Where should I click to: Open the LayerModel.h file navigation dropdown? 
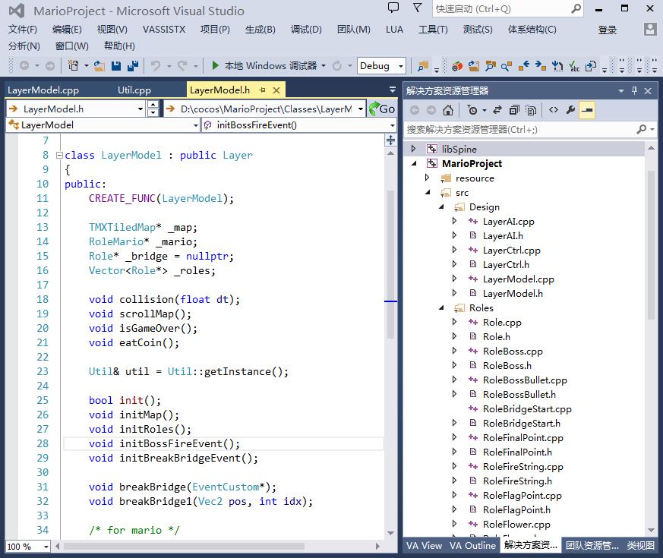coord(140,109)
